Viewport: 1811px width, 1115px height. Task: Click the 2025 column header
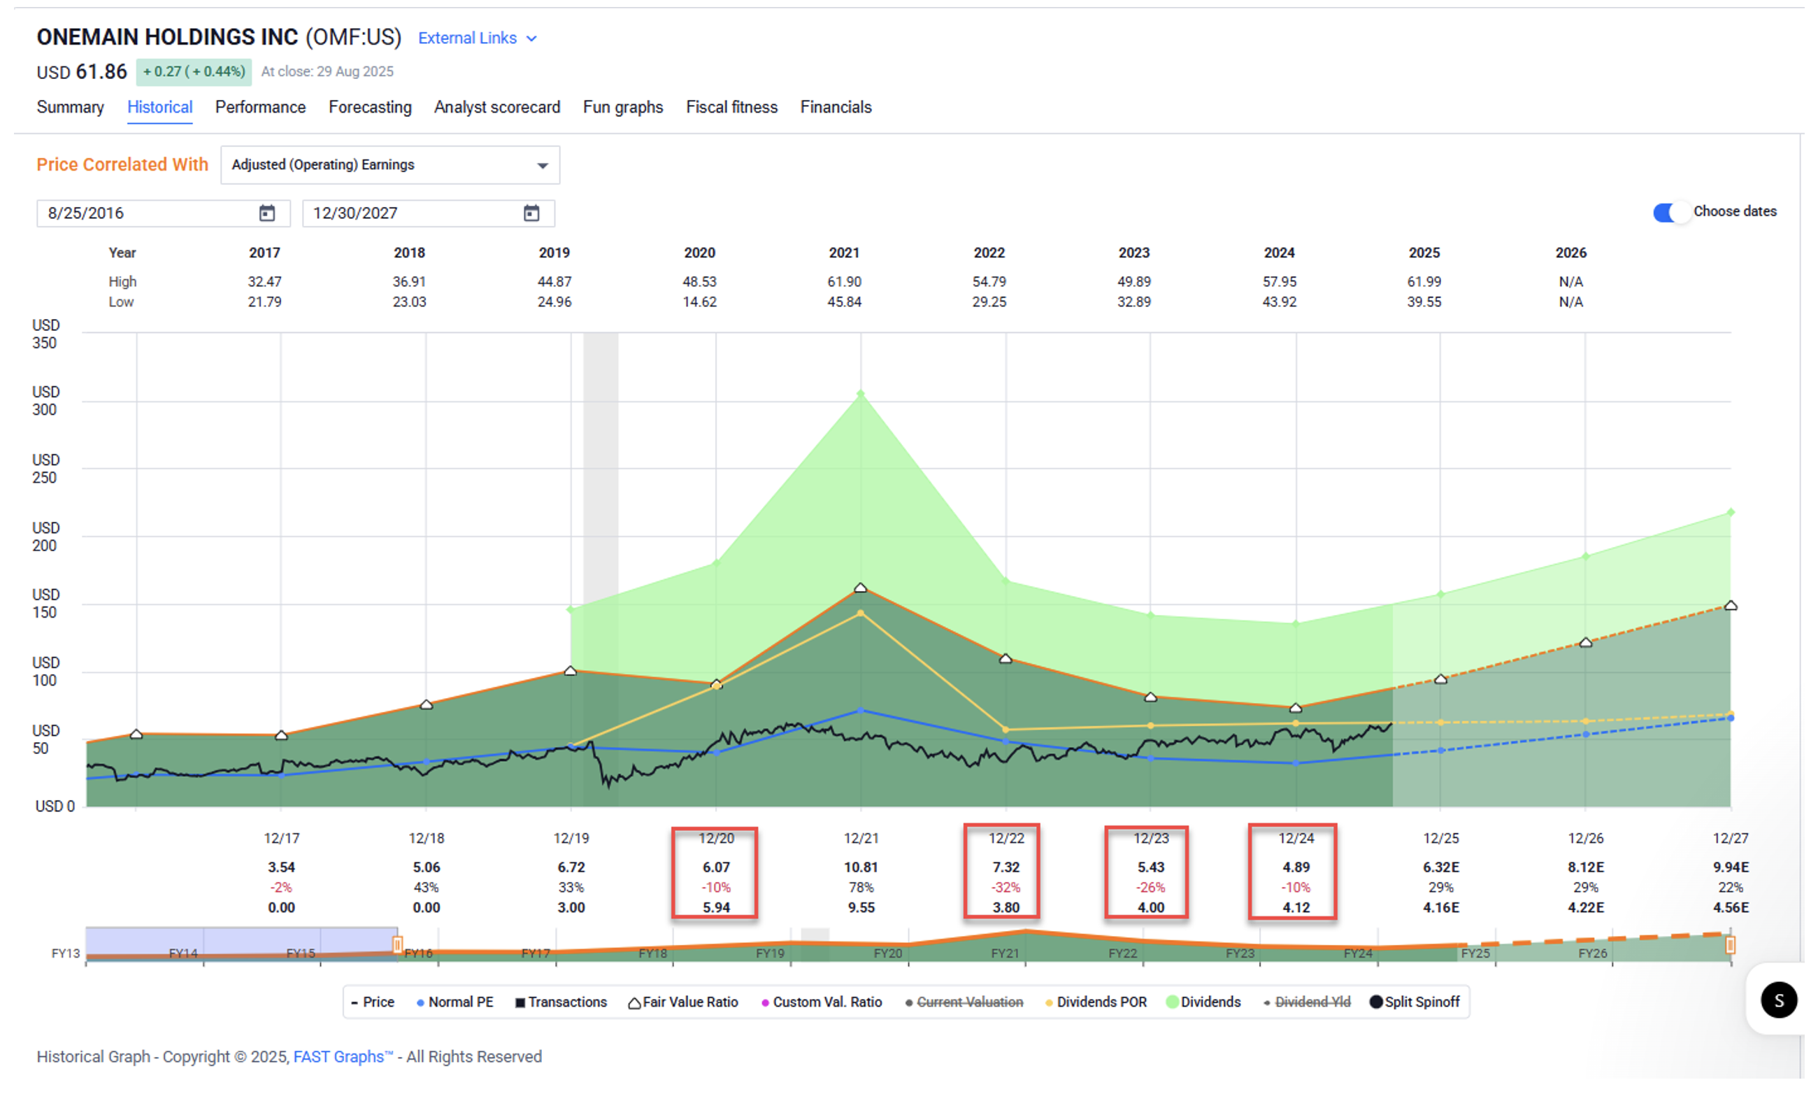point(1424,253)
